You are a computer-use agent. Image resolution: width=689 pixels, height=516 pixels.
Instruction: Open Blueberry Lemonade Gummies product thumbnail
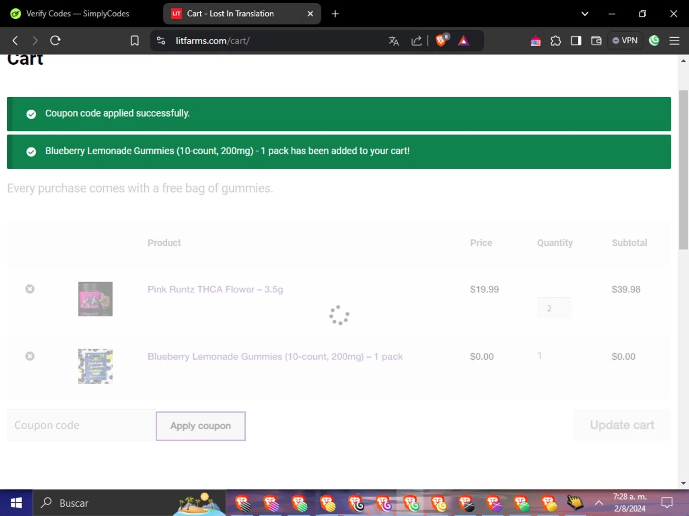point(96,366)
